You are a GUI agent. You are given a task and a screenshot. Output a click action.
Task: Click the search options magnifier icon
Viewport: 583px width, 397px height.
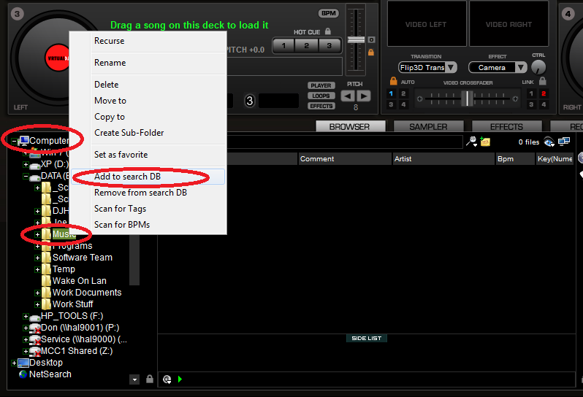(x=471, y=142)
